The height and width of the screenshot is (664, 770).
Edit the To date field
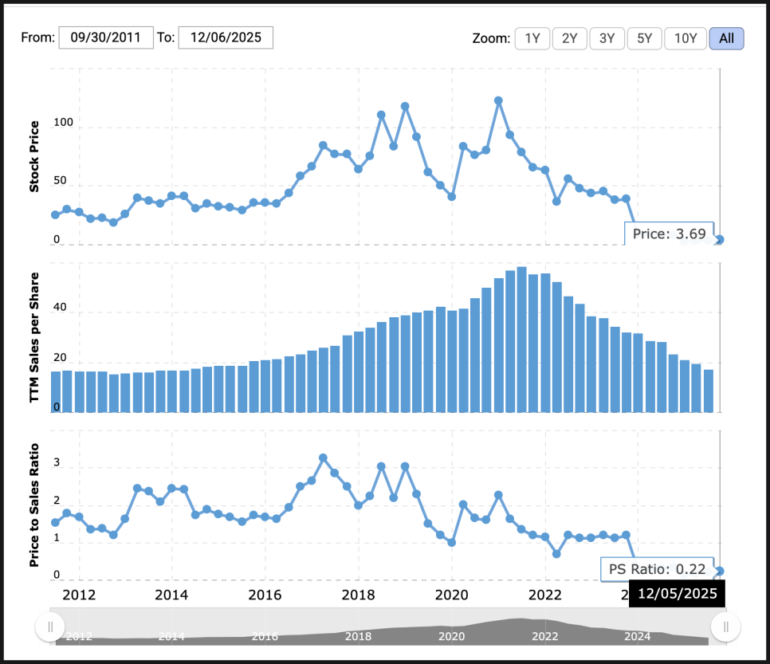tap(226, 37)
